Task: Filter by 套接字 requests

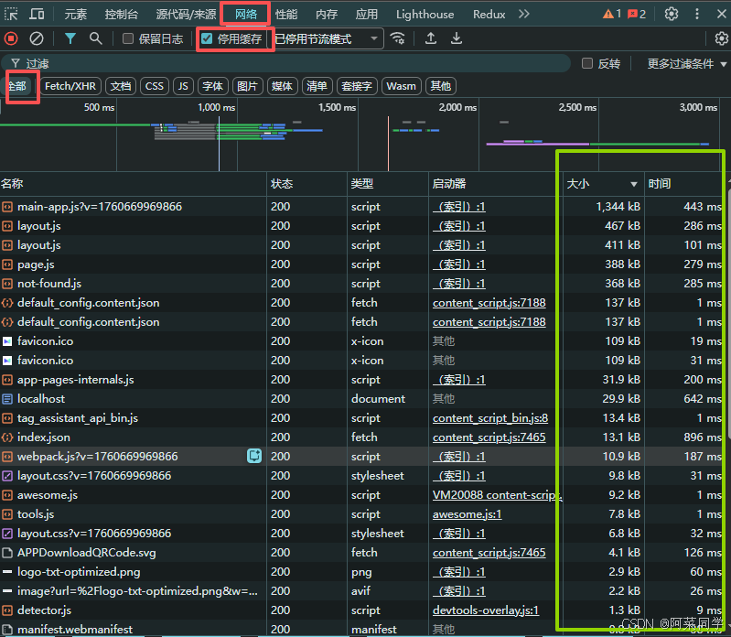Action: pyautogui.click(x=357, y=86)
